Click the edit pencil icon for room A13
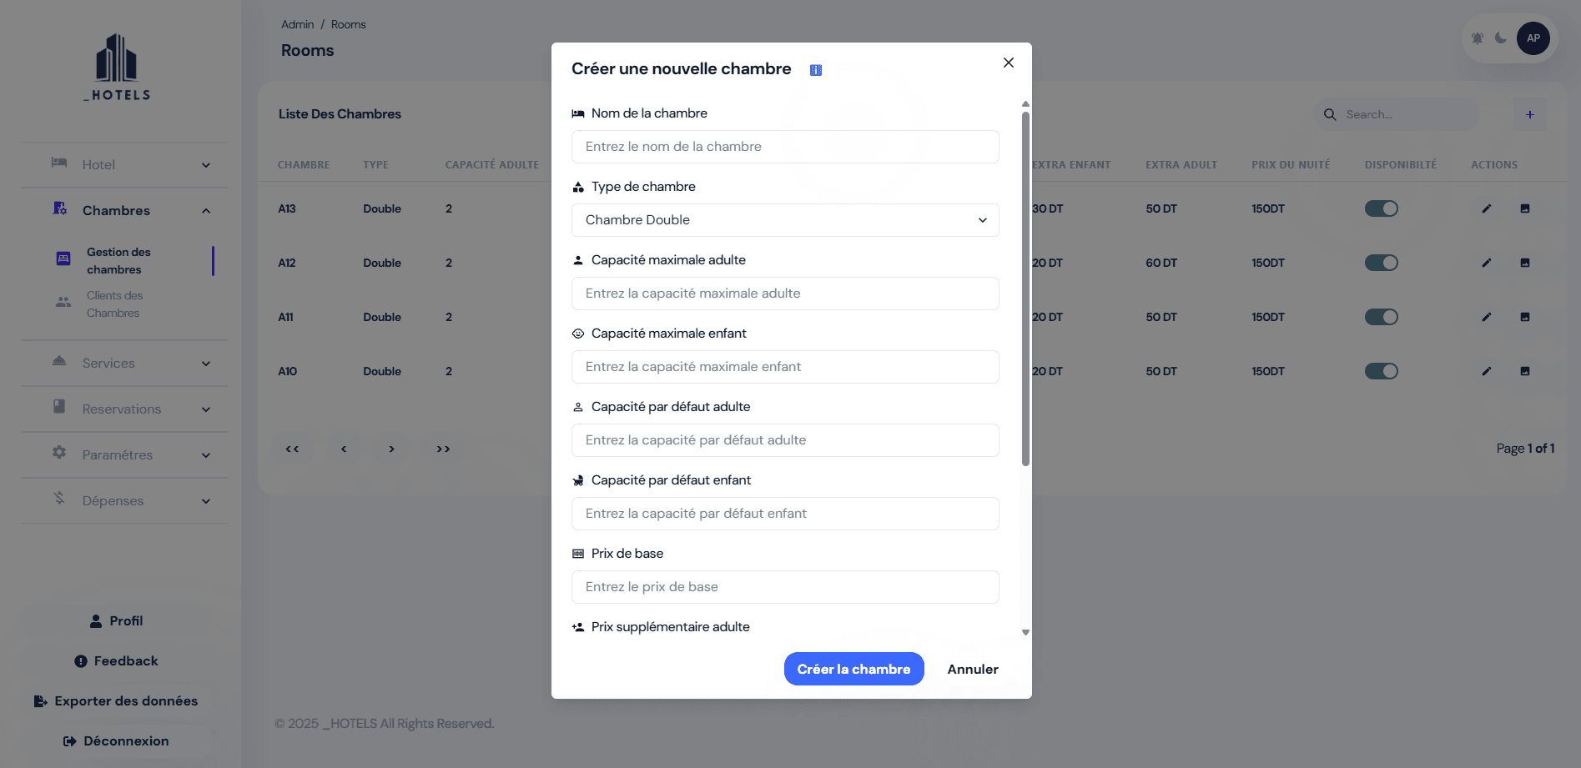This screenshot has width=1581, height=768. pos(1486,208)
